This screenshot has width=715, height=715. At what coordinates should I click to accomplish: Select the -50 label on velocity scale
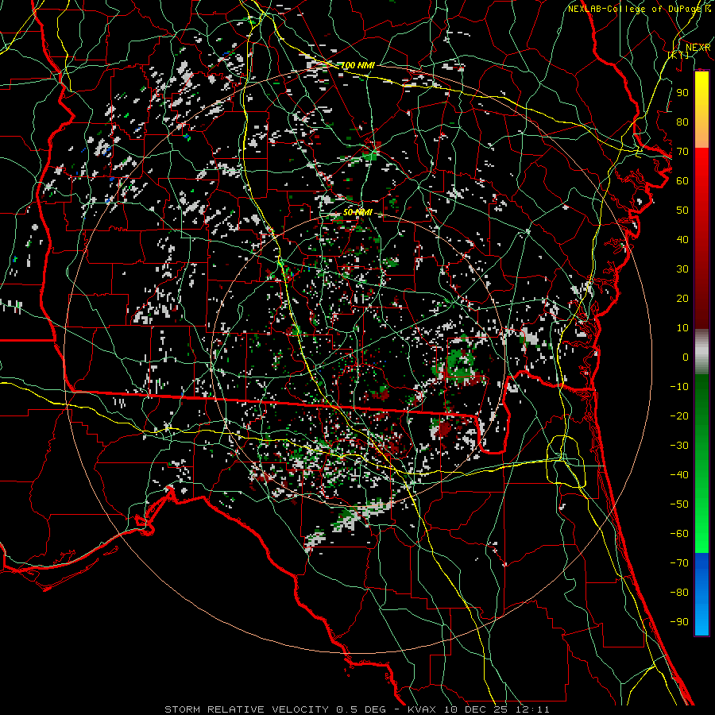[x=679, y=504]
